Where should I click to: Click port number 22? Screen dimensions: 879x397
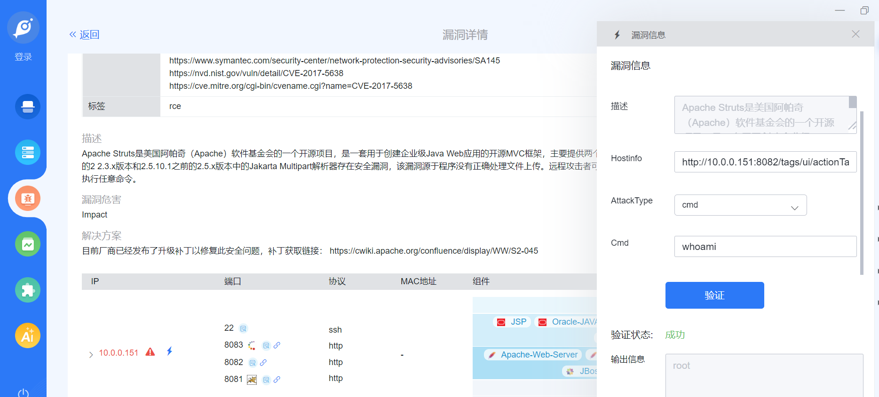[229, 328]
